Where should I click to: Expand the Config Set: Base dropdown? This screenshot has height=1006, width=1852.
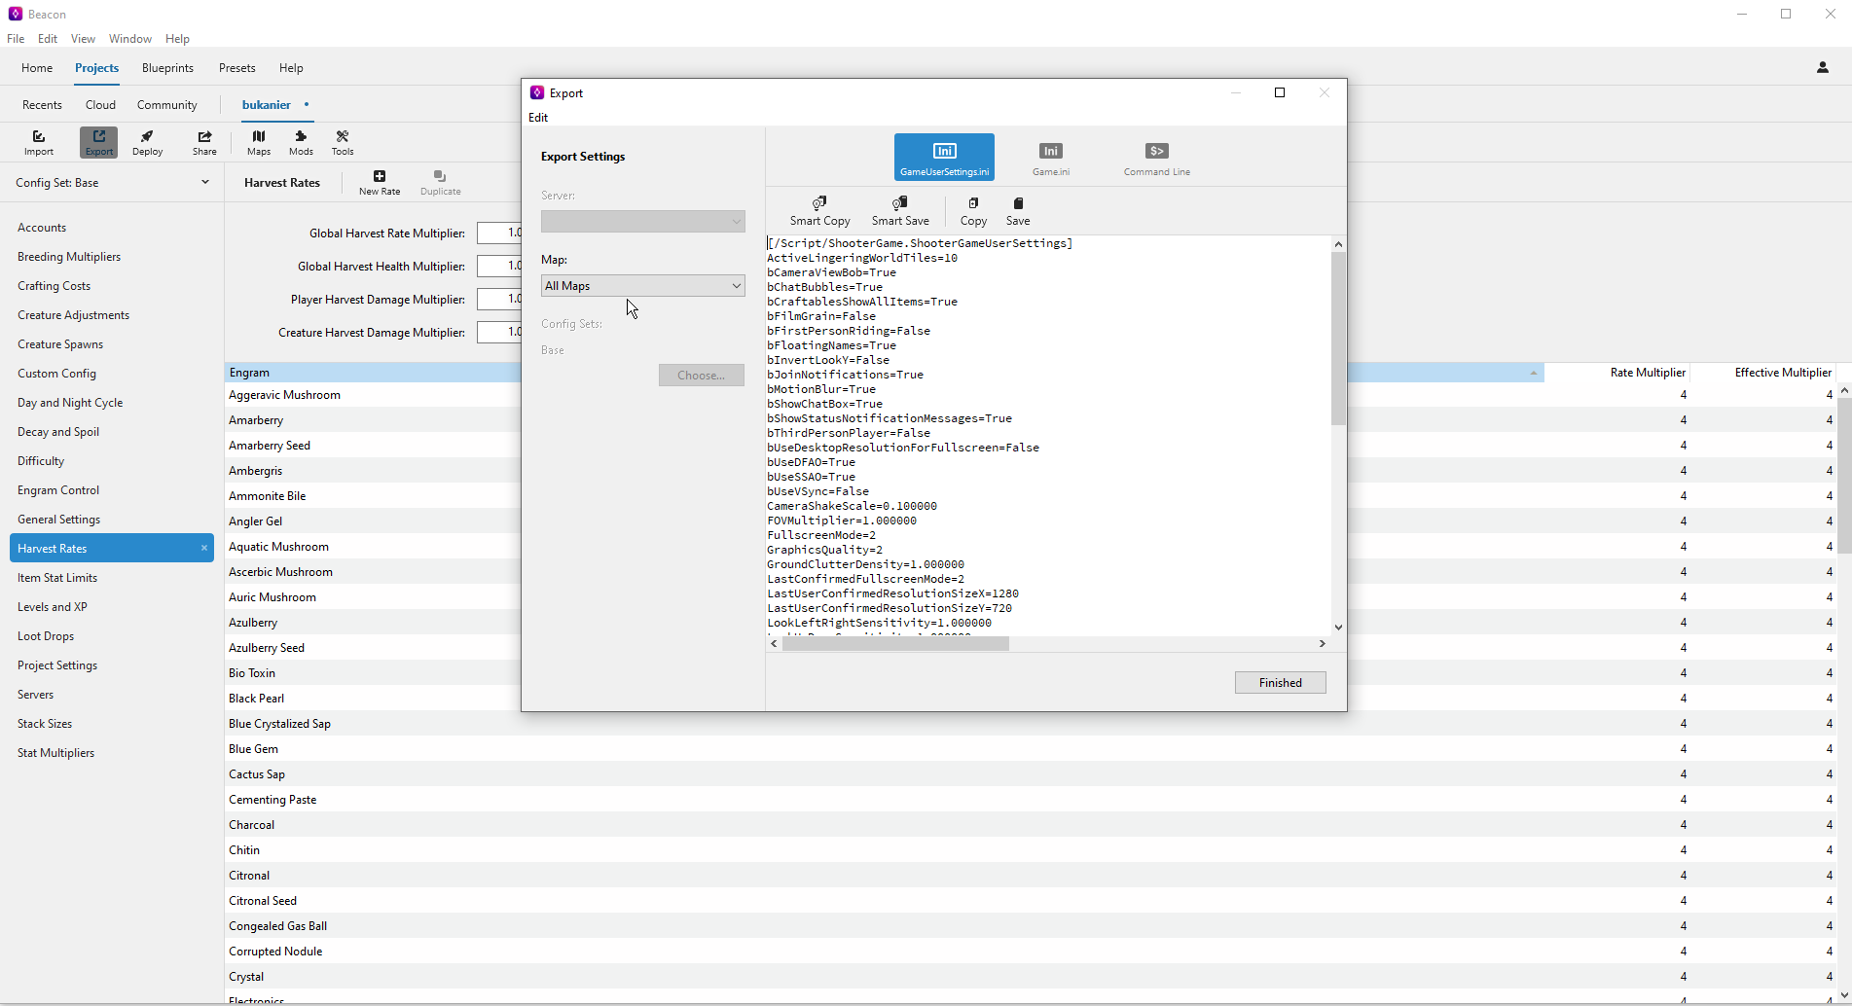pos(112,183)
